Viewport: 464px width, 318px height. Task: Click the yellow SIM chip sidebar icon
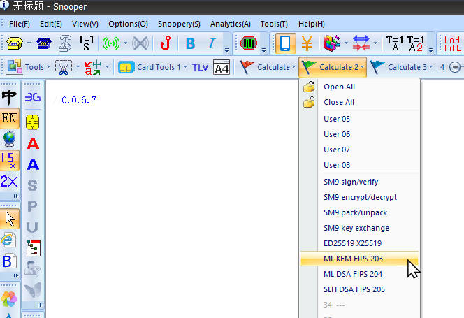[x=32, y=121]
